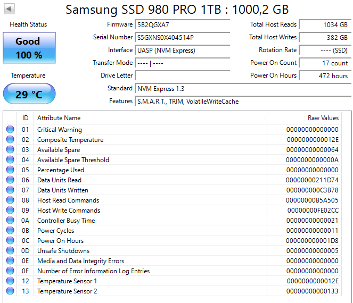Click the Firmware field 5B2QGXA7

pyautogui.click(x=182, y=24)
